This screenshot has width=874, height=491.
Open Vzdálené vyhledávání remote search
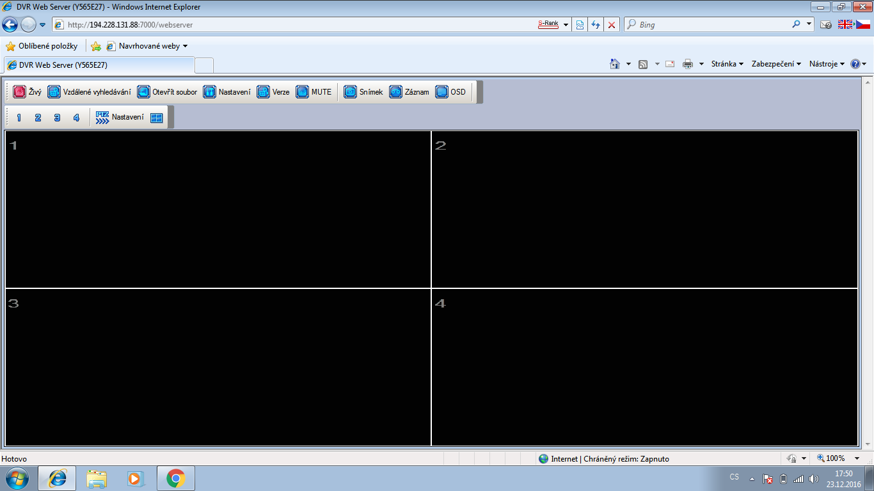(90, 92)
